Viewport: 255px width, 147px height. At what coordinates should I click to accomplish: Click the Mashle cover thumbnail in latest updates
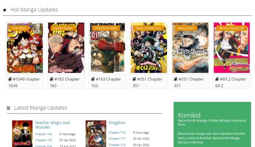coord(22,134)
